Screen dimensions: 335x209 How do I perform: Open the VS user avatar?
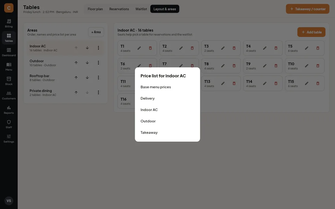coord(9,201)
